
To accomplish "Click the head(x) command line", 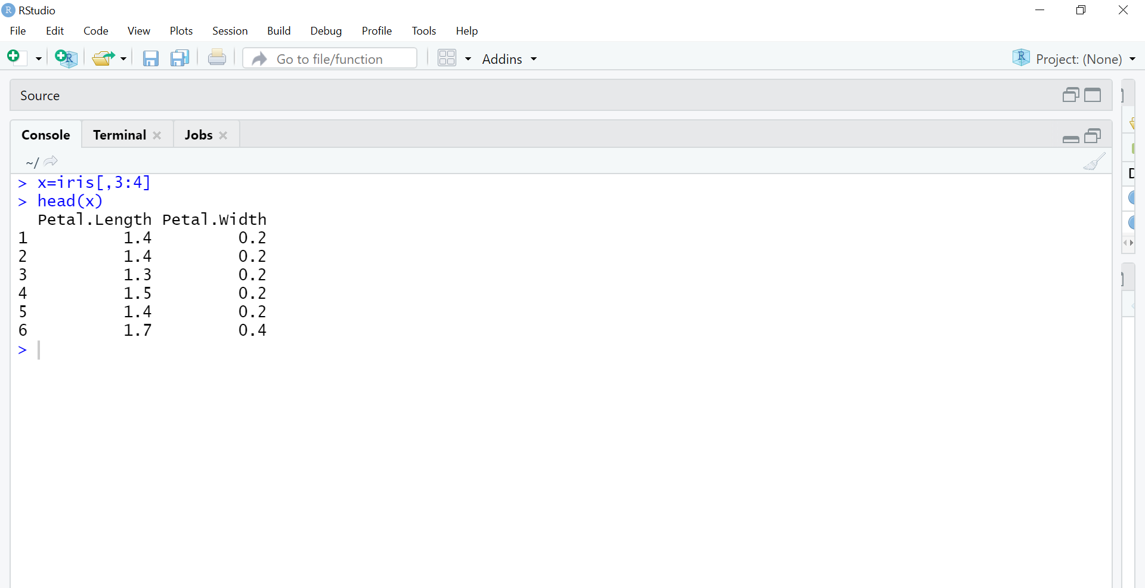I will (x=70, y=201).
